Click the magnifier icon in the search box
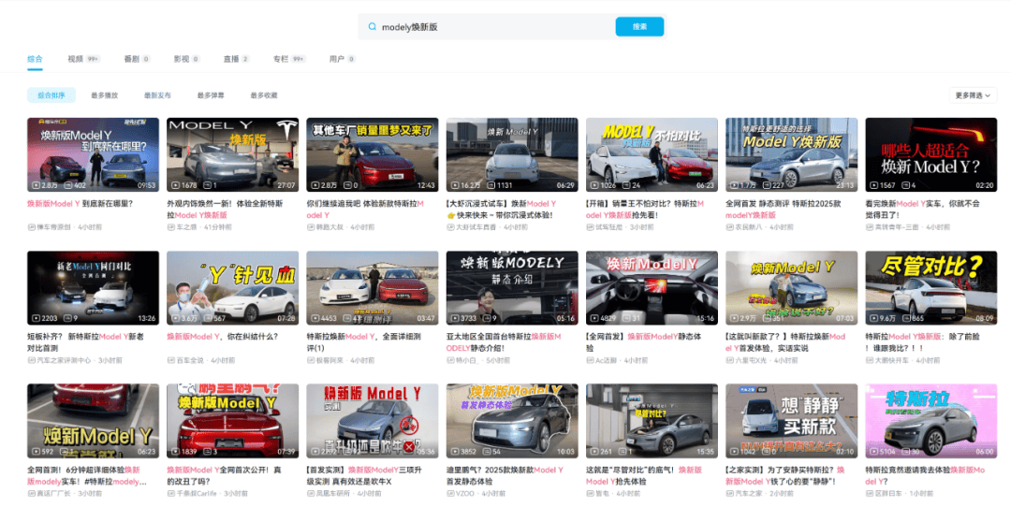This screenshot has width=1011, height=507. click(372, 27)
